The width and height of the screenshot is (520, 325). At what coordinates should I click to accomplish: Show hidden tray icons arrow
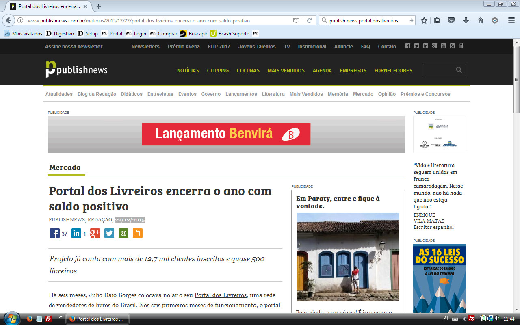tap(464, 318)
